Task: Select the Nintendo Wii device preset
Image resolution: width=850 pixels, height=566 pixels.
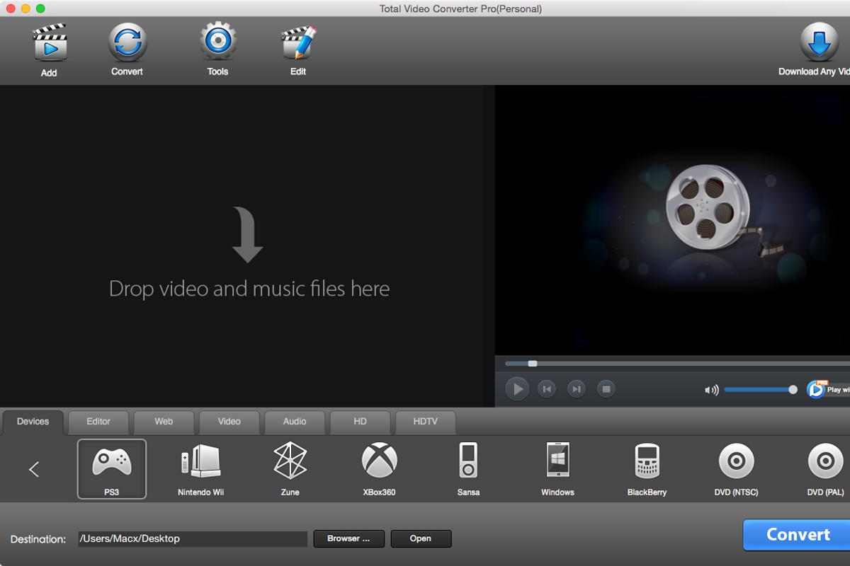Action: click(201, 469)
